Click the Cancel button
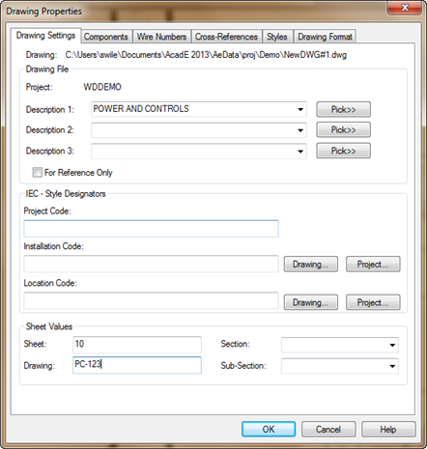 [x=328, y=430]
